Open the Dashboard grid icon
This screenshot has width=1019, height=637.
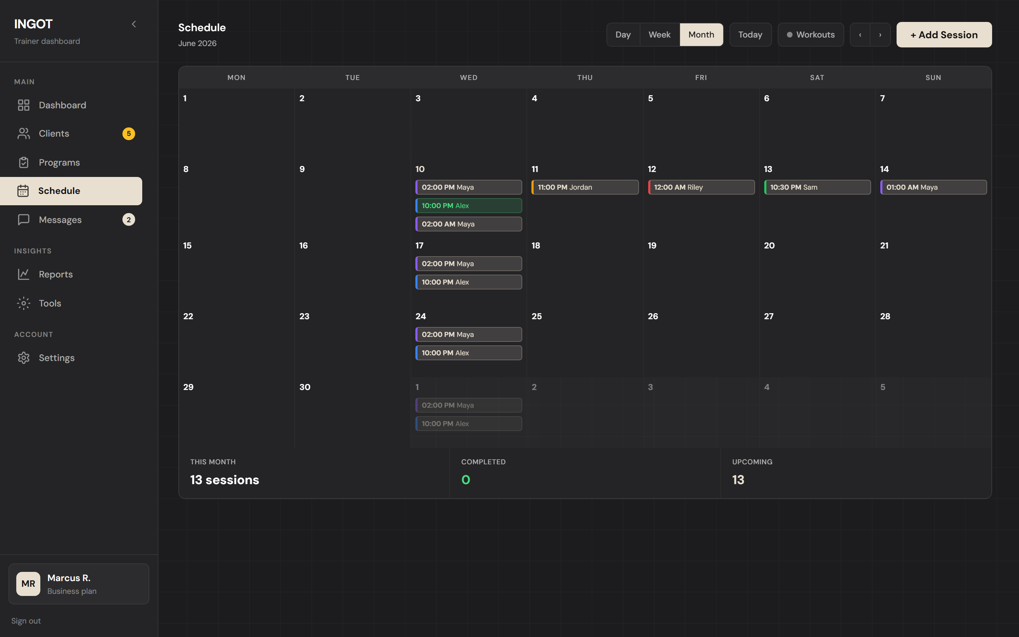pyautogui.click(x=24, y=105)
